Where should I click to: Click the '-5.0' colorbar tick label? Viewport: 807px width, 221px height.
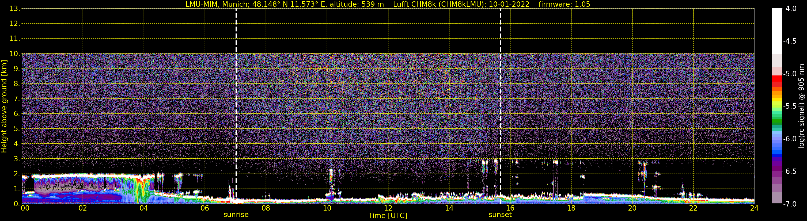(790, 74)
